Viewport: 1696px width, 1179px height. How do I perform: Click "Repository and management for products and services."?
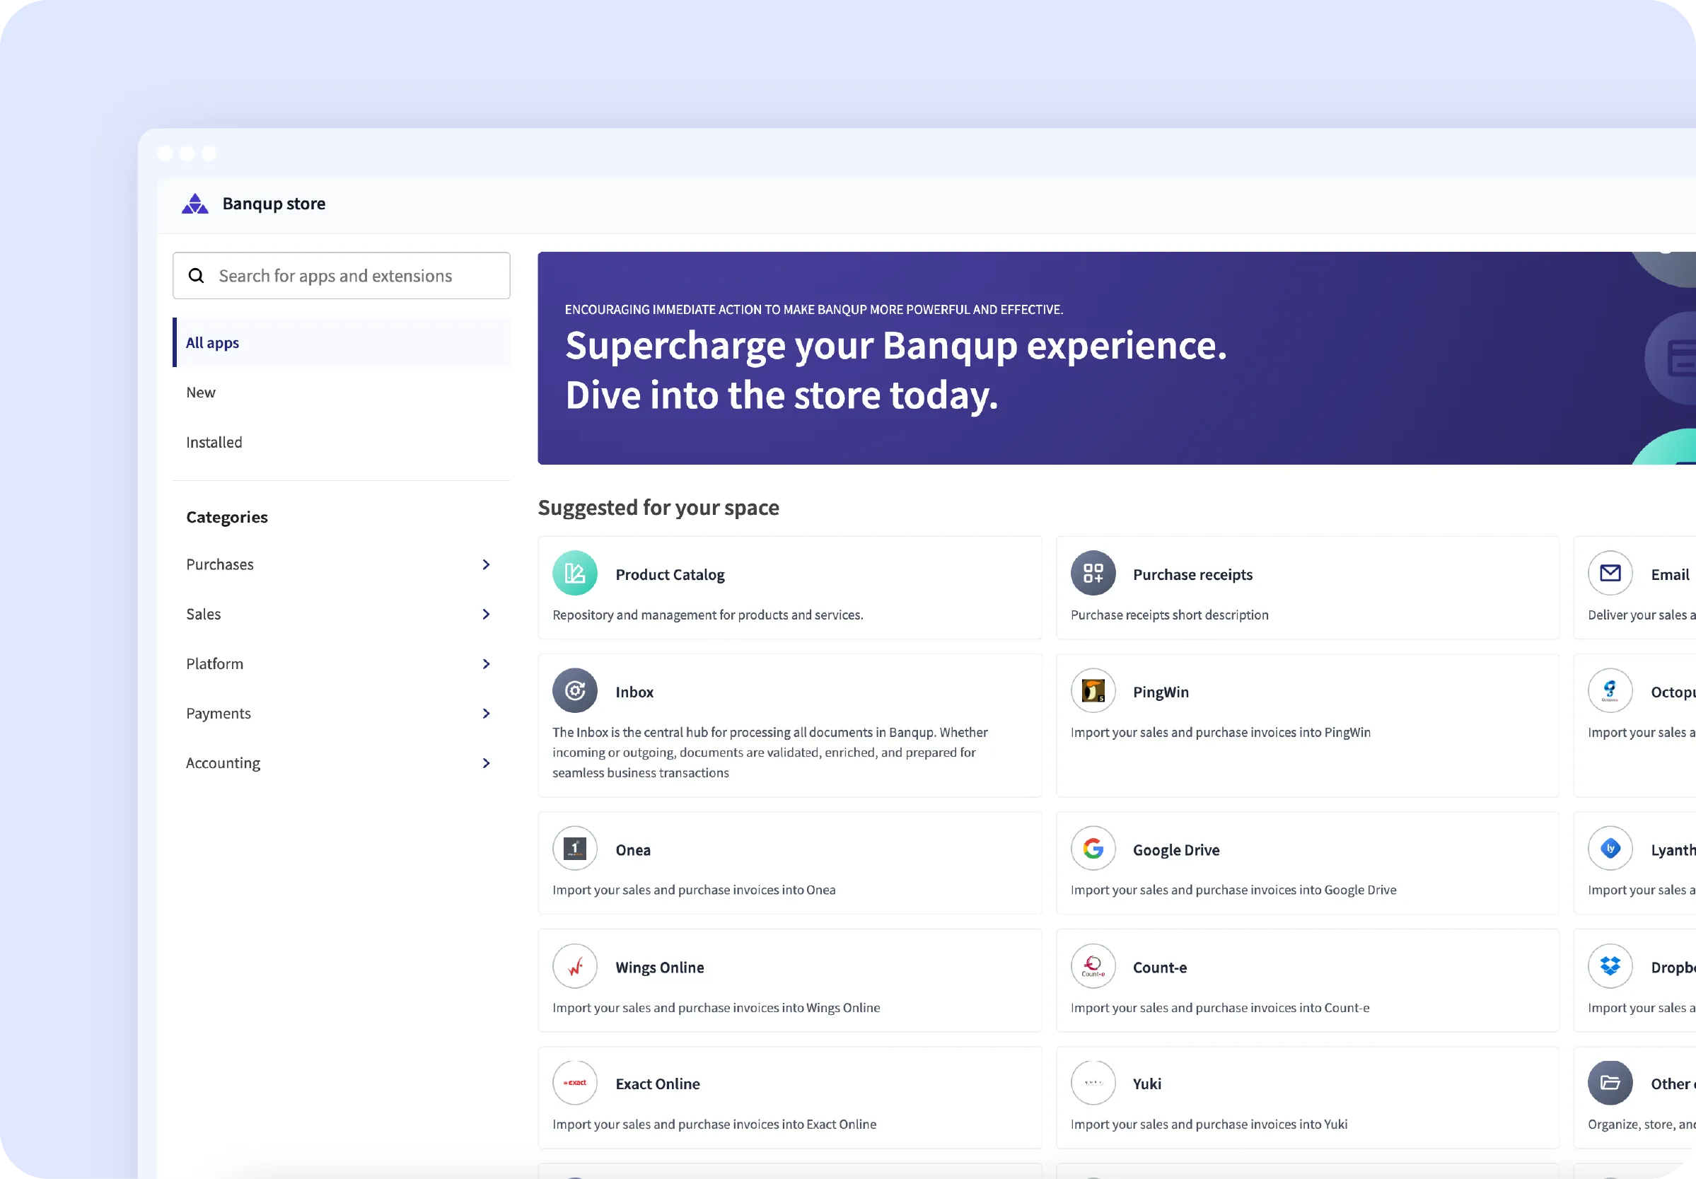708,615
